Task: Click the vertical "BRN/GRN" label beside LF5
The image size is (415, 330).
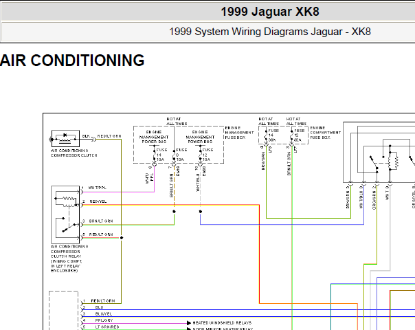Action: (x=263, y=161)
